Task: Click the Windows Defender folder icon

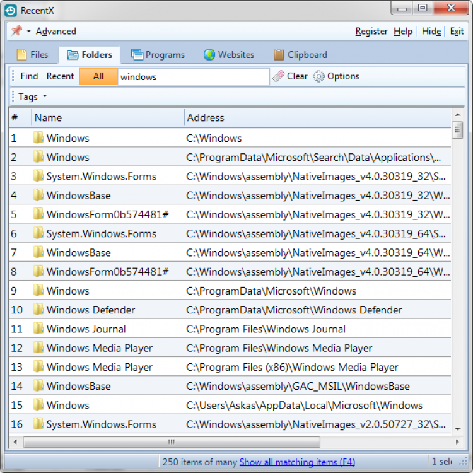Action: click(38, 309)
